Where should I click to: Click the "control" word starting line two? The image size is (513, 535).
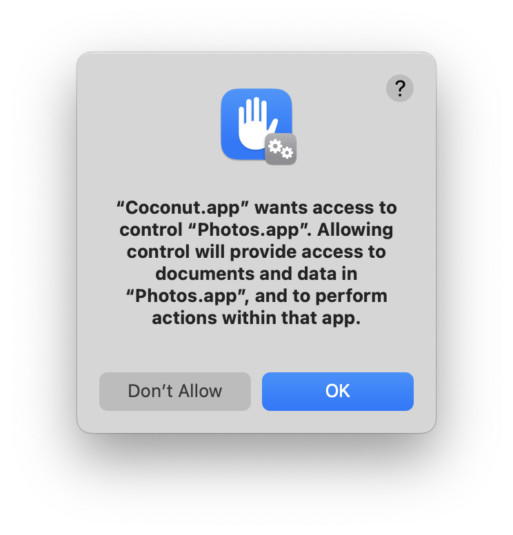pos(150,230)
